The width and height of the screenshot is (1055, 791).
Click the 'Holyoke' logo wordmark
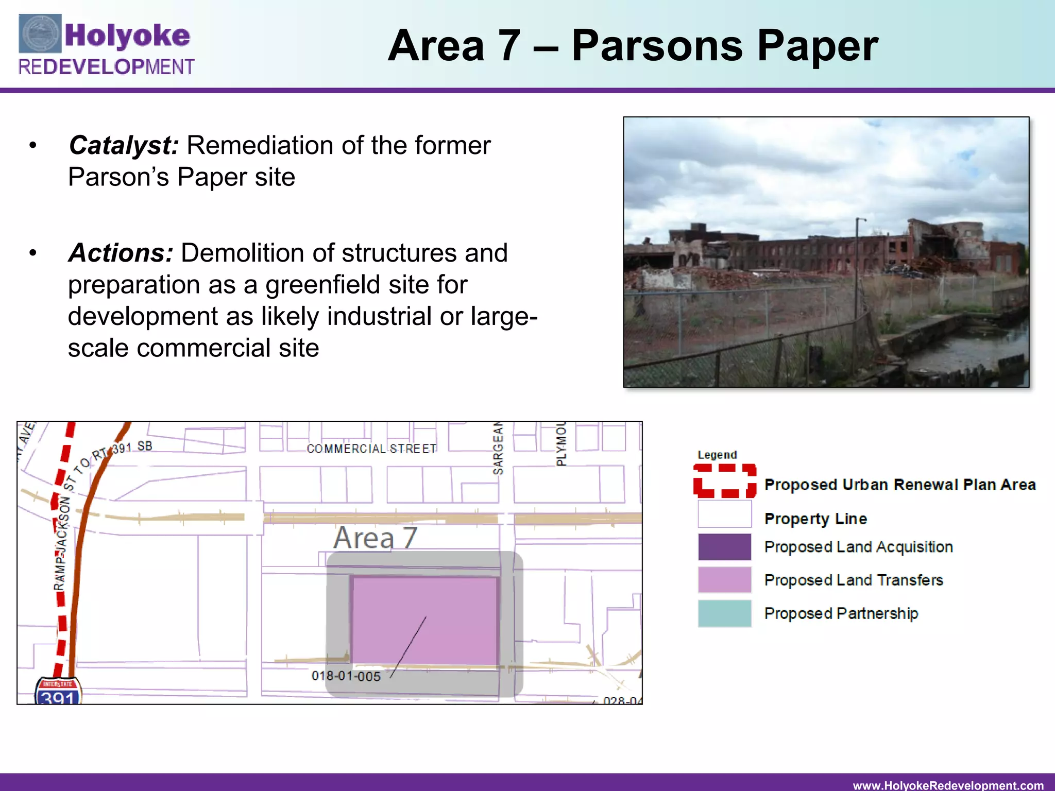click(127, 35)
